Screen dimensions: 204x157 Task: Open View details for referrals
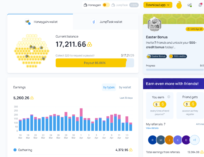click(x=152, y=128)
